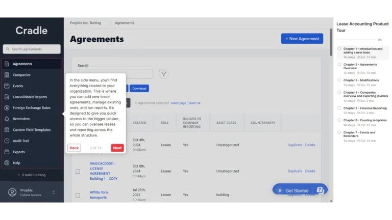Click the New Agreement button
The image size is (392, 220).
point(302,39)
